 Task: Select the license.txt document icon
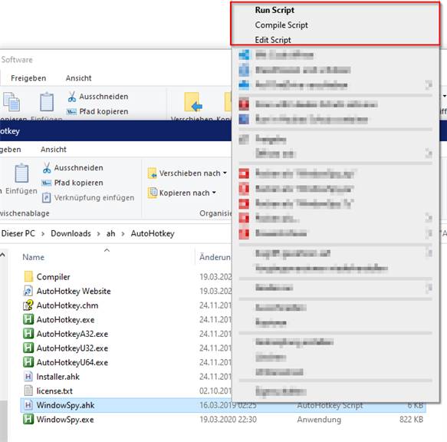[x=28, y=391]
